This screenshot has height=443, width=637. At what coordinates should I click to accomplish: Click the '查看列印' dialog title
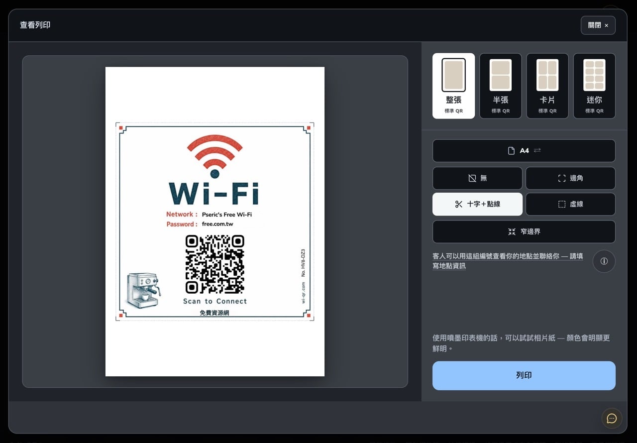[35, 25]
